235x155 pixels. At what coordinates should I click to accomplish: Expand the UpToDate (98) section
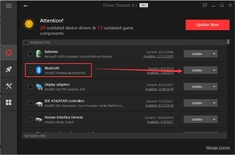(x=124, y=136)
